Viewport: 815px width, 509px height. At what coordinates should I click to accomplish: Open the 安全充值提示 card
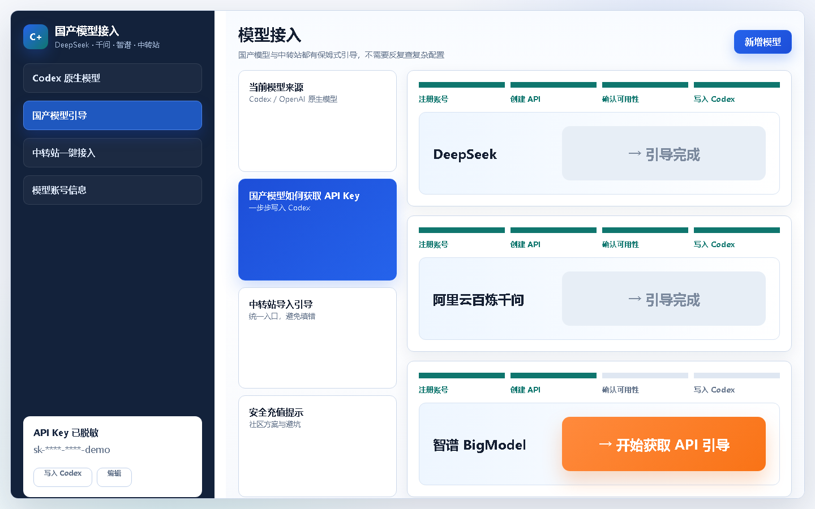pos(318,446)
